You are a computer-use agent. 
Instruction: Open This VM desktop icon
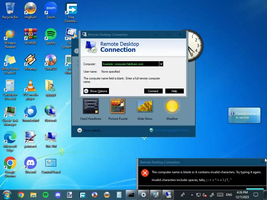51,140
